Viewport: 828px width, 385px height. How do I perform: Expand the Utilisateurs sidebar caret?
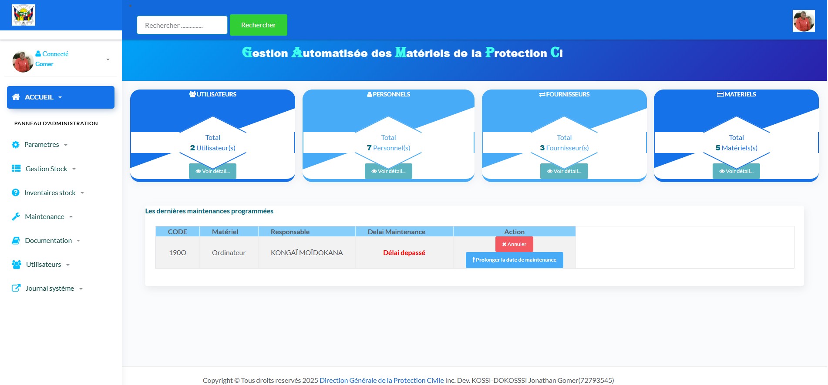coord(68,265)
